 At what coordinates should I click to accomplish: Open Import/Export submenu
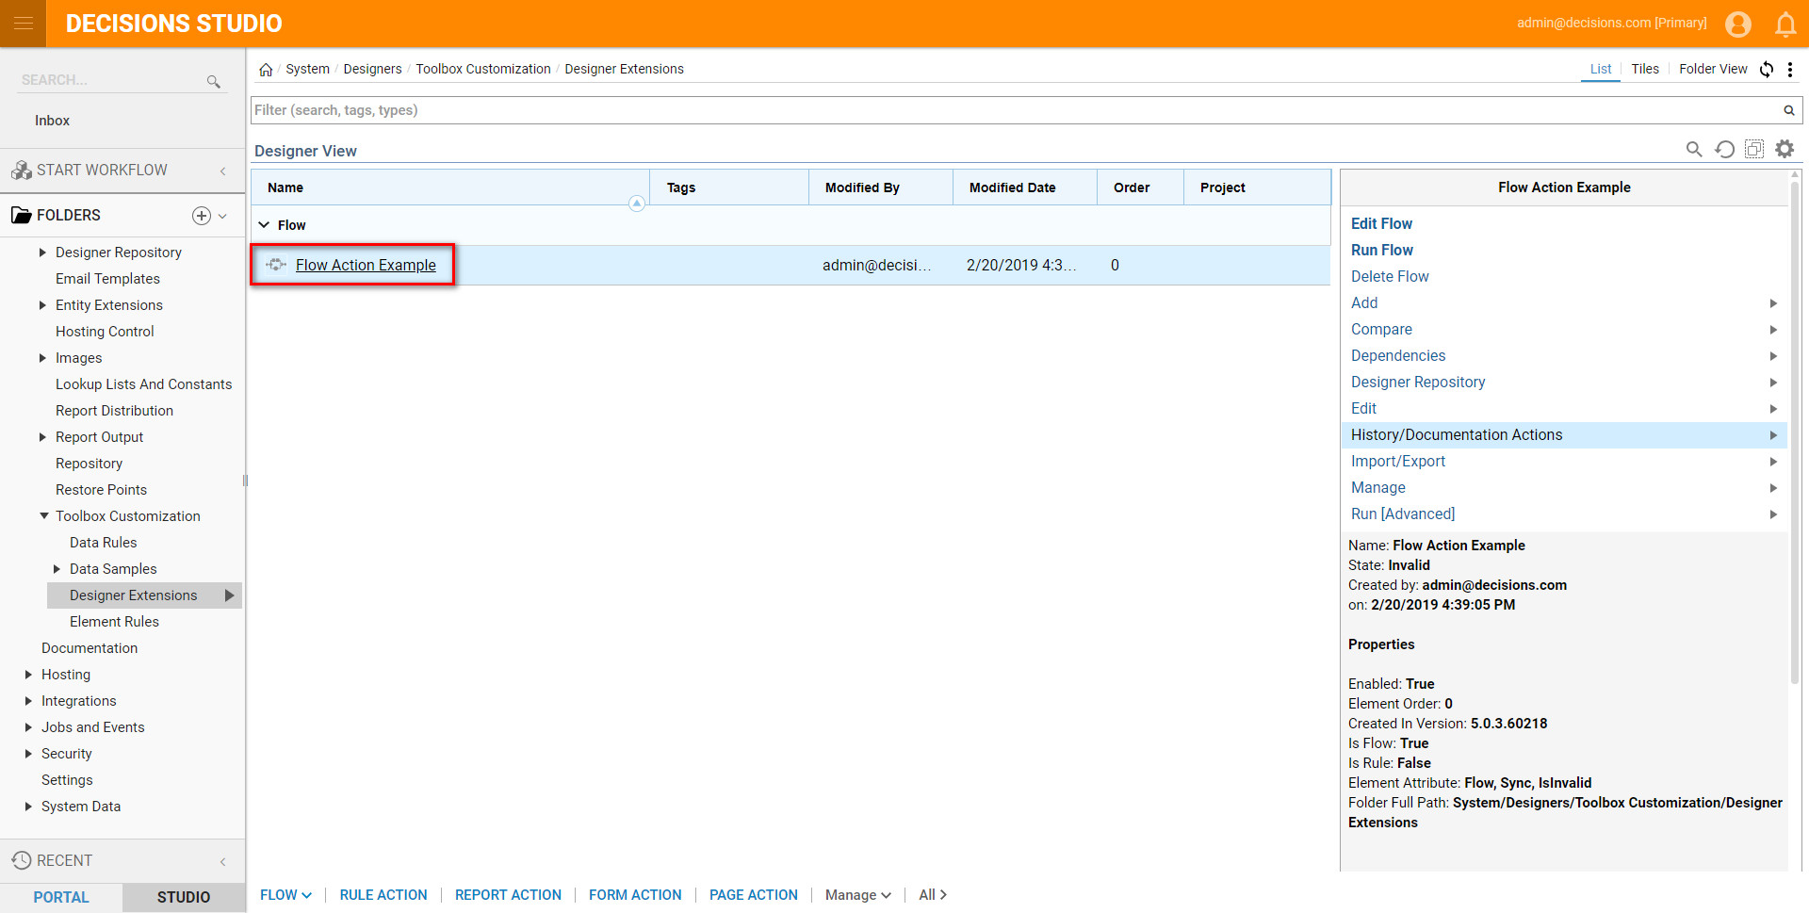tap(1563, 462)
